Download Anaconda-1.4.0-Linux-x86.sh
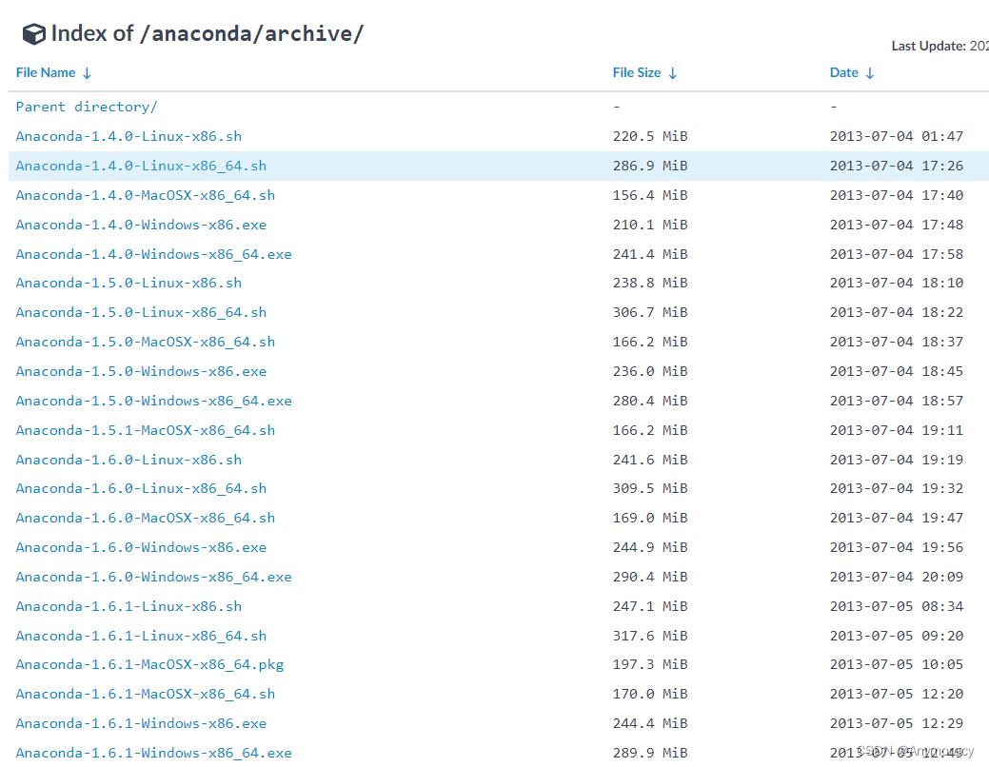This screenshot has height=767, width=989. coord(129,136)
